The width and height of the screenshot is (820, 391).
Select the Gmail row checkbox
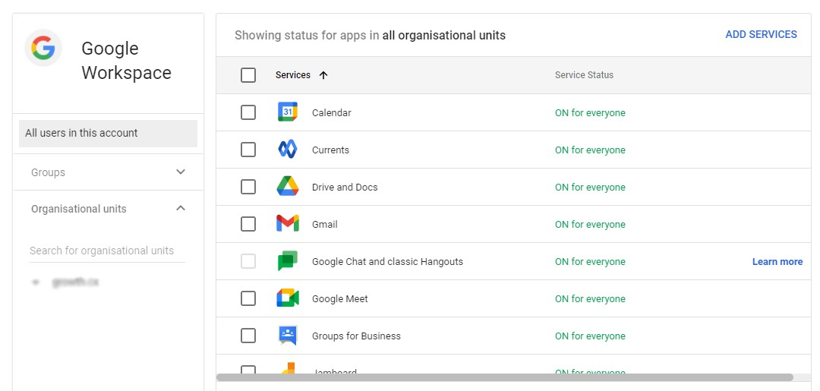[x=248, y=224]
